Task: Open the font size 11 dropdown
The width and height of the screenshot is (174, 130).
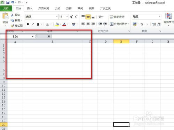Action: [x=67, y=17]
